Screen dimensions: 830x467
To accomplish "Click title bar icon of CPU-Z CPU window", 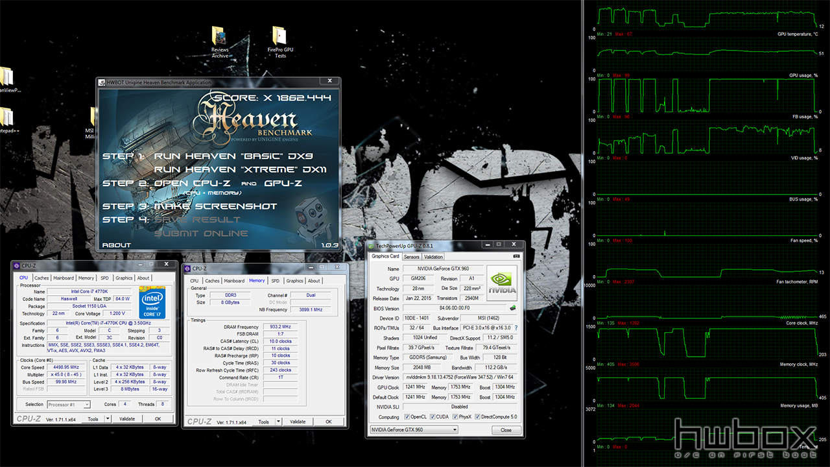I will click(17, 265).
